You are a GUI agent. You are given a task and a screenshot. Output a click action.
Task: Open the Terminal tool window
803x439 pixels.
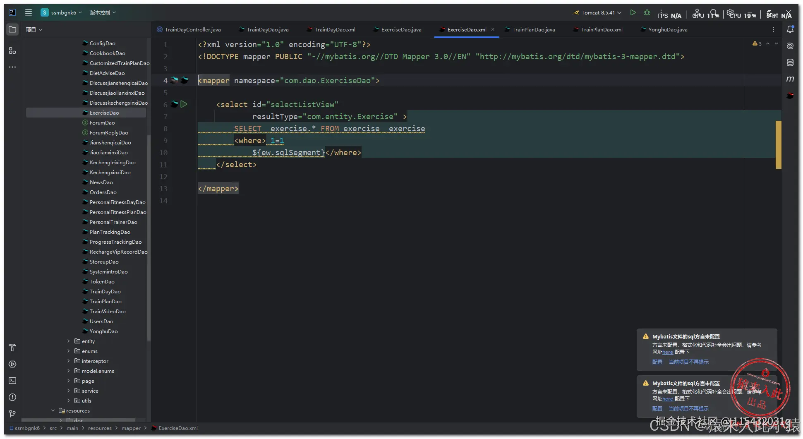(x=12, y=381)
